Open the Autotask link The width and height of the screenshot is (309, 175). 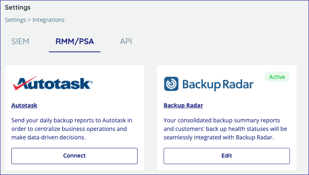(24, 105)
